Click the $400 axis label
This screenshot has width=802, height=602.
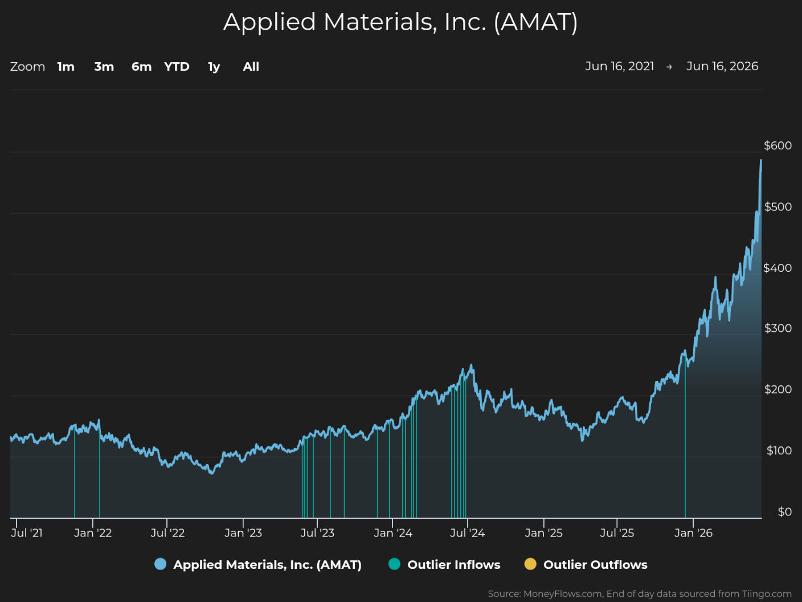point(778,268)
